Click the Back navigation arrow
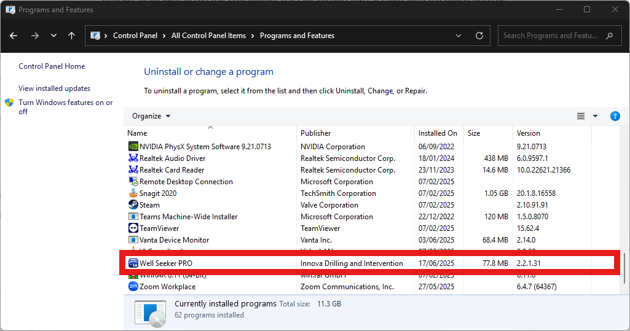The height and width of the screenshot is (331, 630). pos(14,36)
